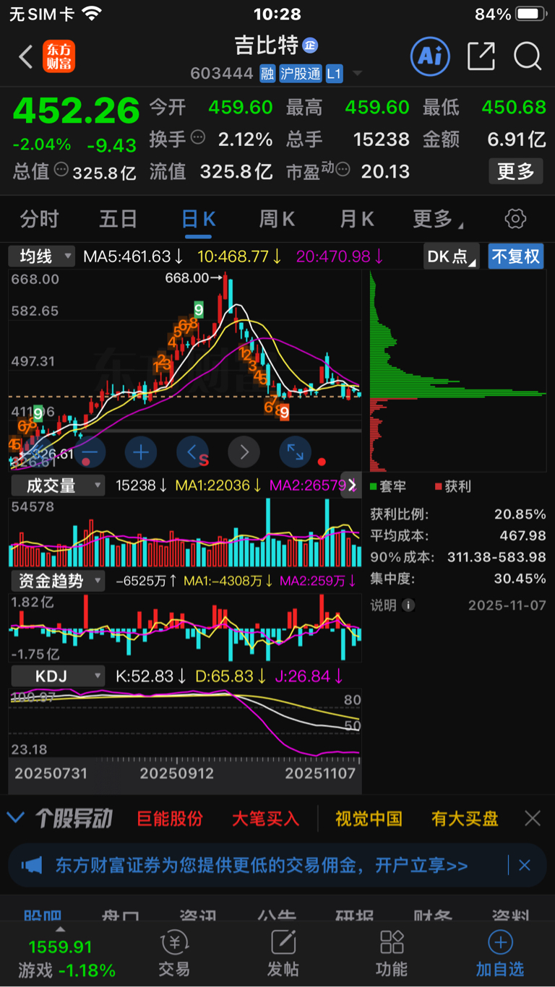Tap the 融 margin badge

tap(267, 74)
